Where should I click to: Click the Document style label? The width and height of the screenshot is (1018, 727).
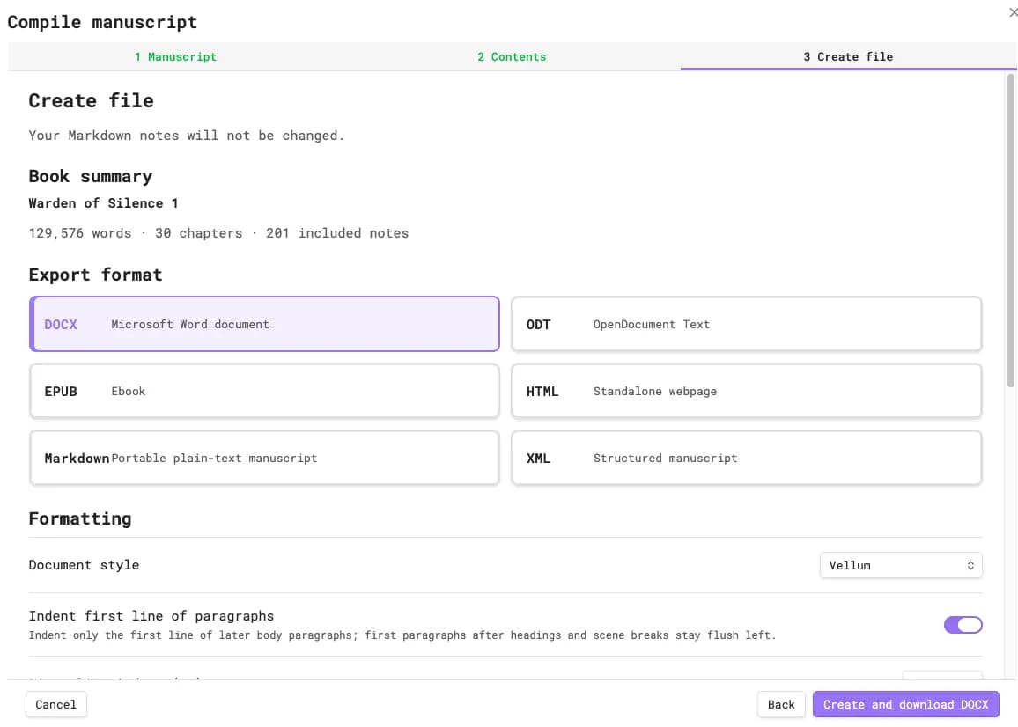[84, 565]
